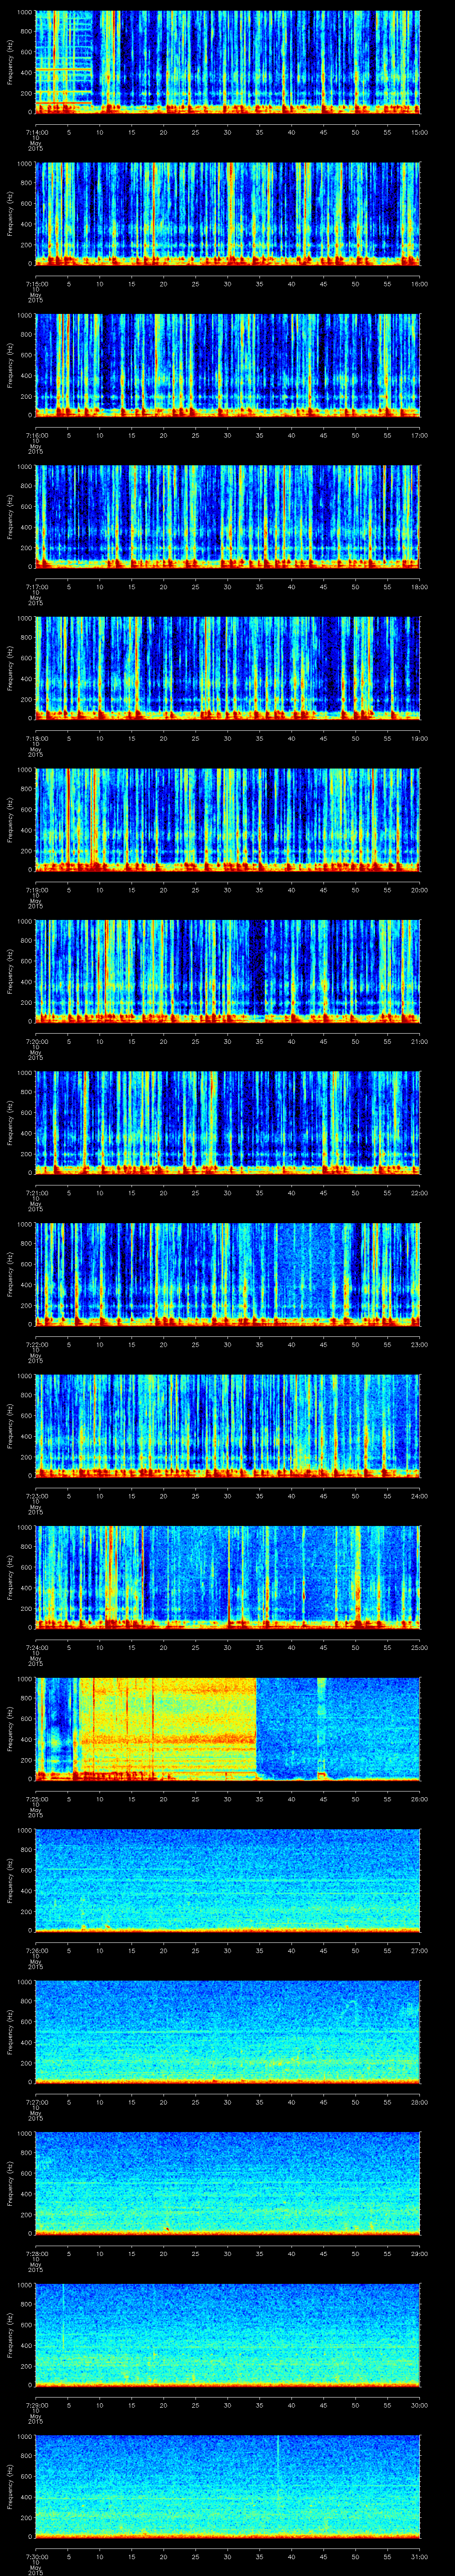Click the 7:17:00 time label
The height and width of the screenshot is (2576, 455).
click(x=36, y=587)
